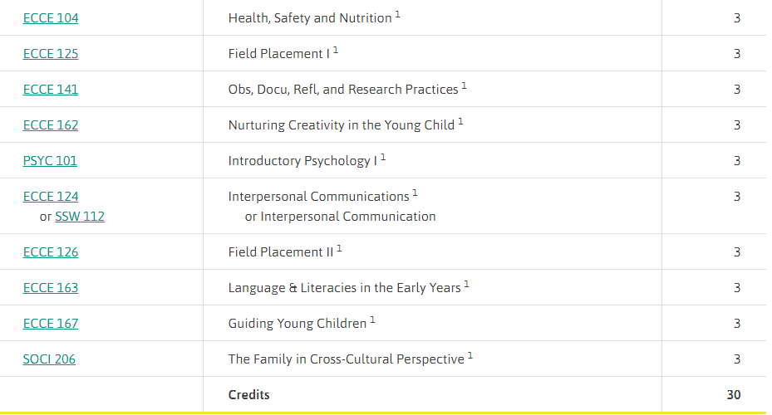Click the Health, Safety and Nutrition title
This screenshot has width=772, height=415.
pyautogui.click(x=310, y=18)
